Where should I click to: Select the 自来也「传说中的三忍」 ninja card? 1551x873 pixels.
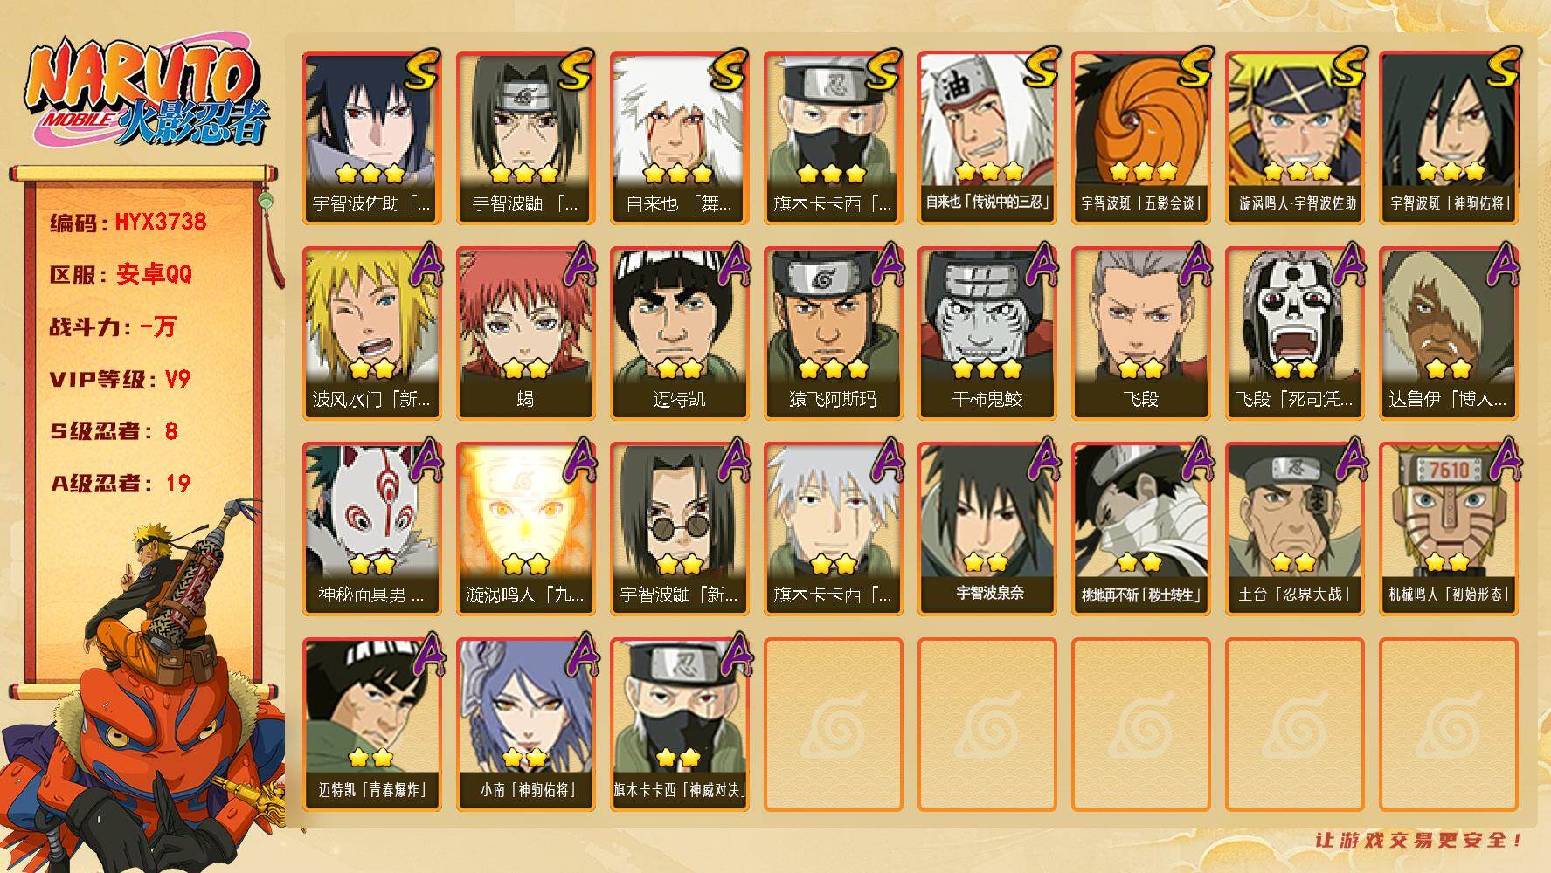[987, 137]
